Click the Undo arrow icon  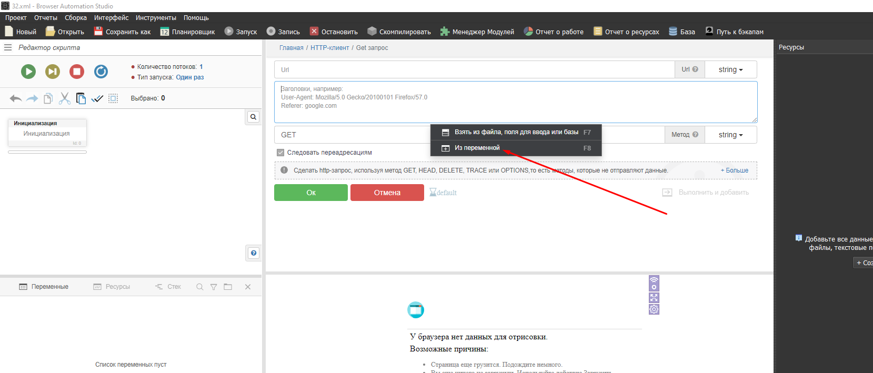16,98
